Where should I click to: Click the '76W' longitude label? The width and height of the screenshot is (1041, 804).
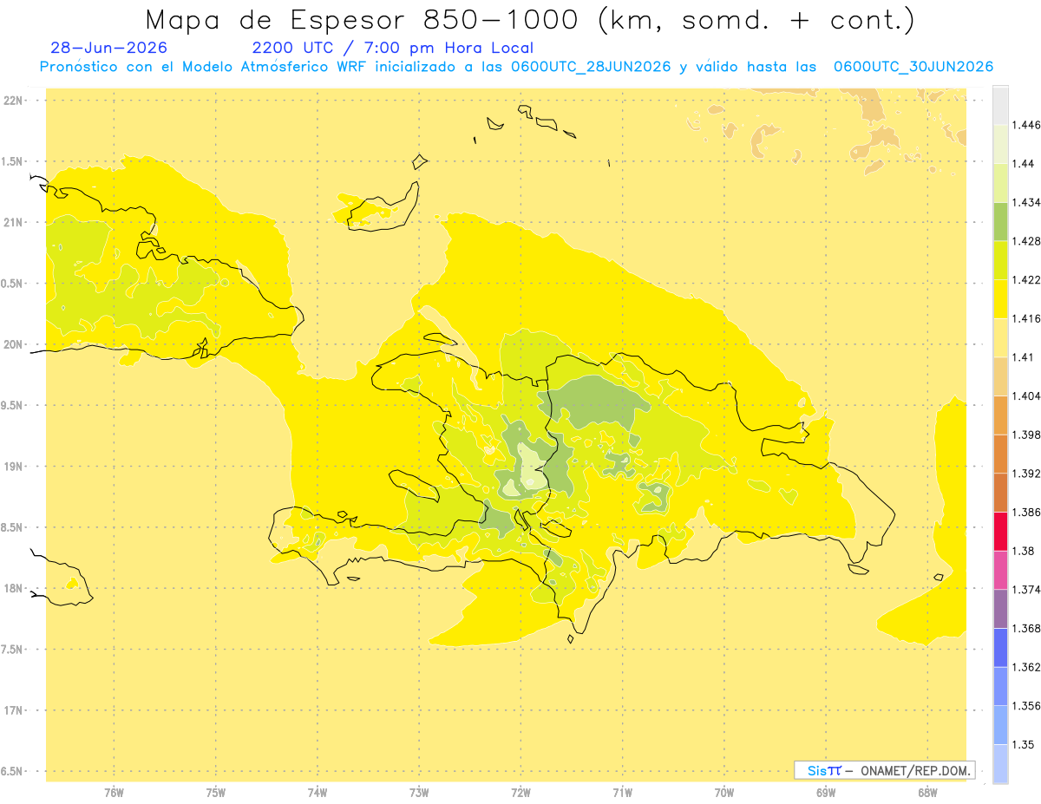pos(114,794)
